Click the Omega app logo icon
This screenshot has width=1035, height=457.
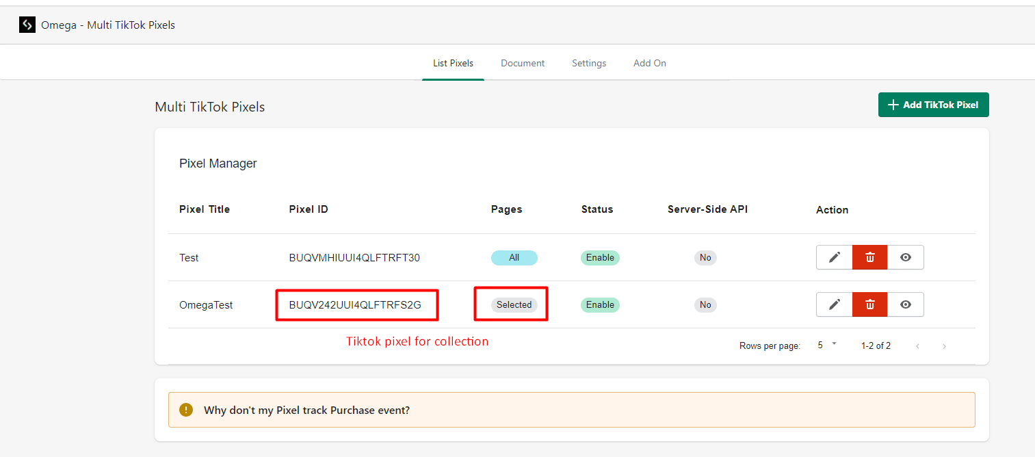tap(27, 25)
